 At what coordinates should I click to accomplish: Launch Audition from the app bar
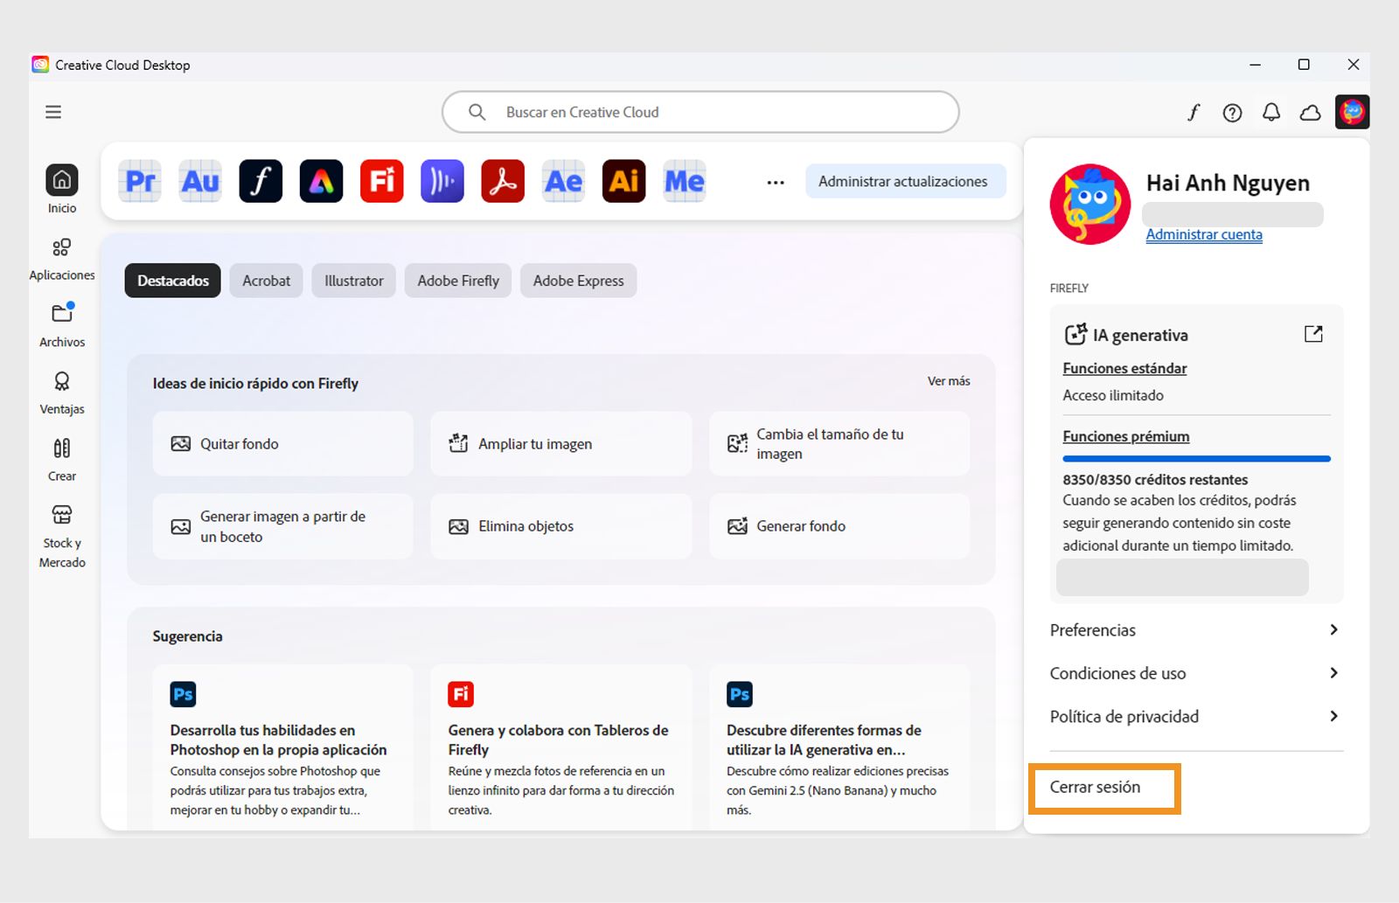click(200, 181)
